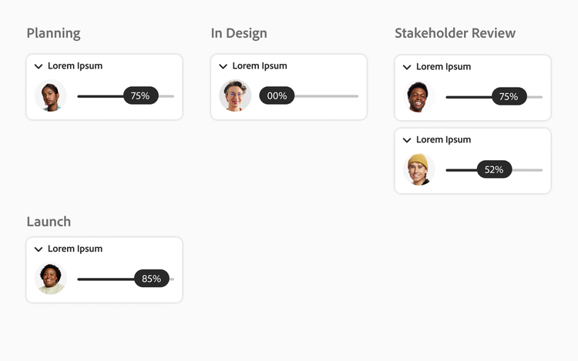This screenshot has height=361, width=578.
Task: Click the 85% slider handle in Launch
Action: click(151, 279)
